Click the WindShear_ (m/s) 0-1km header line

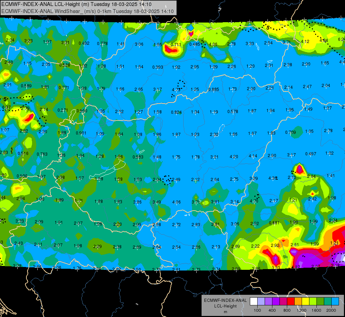pos(87,11)
